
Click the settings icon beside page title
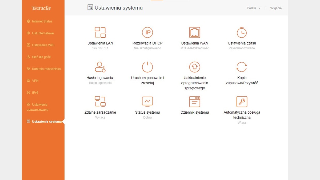coord(90,7)
